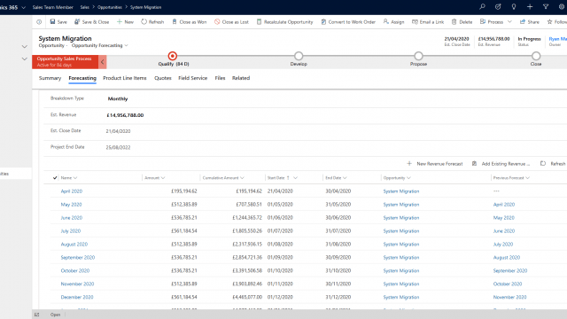The height and width of the screenshot is (319, 567).
Task: Select the Develop stage circle
Action: [299, 56]
